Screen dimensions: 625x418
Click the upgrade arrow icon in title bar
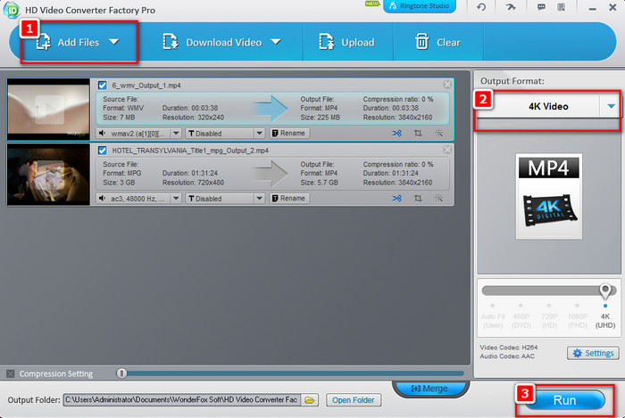(x=511, y=7)
